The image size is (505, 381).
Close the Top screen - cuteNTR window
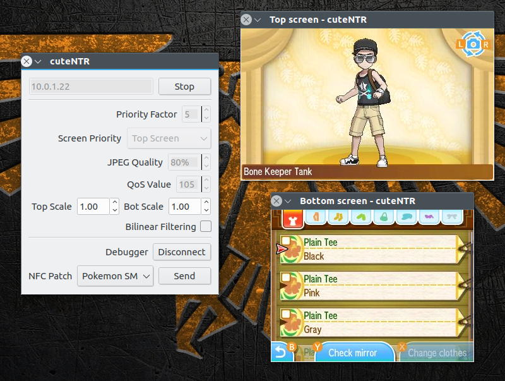coord(246,20)
